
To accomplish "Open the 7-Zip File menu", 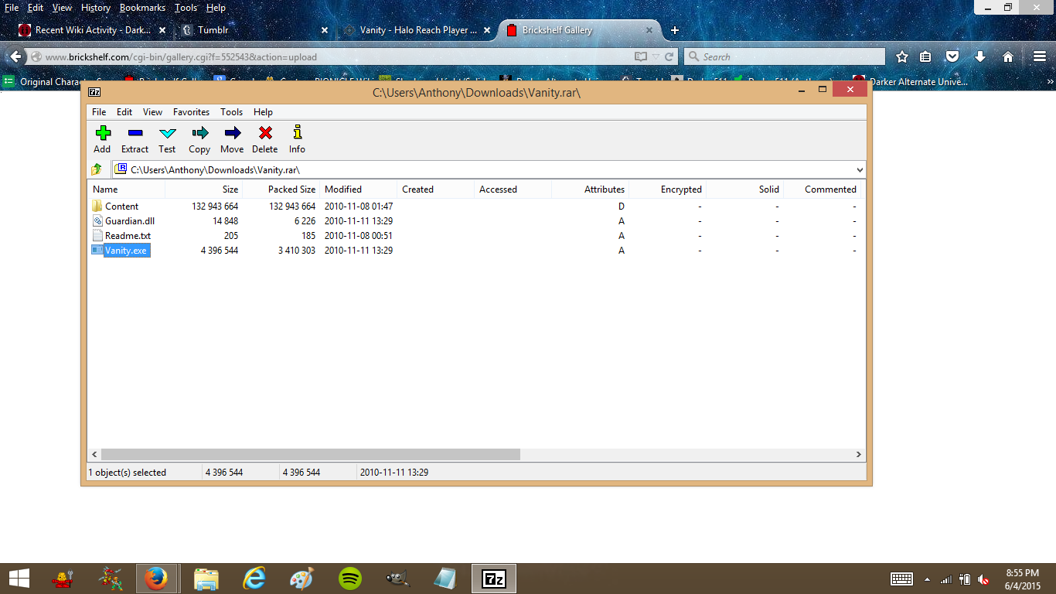I will (99, 112).
